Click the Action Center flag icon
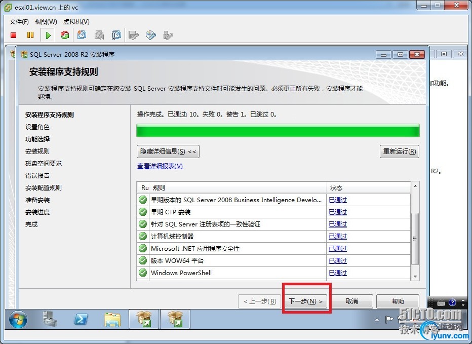The image size is (472, 344). coord(389,319)
